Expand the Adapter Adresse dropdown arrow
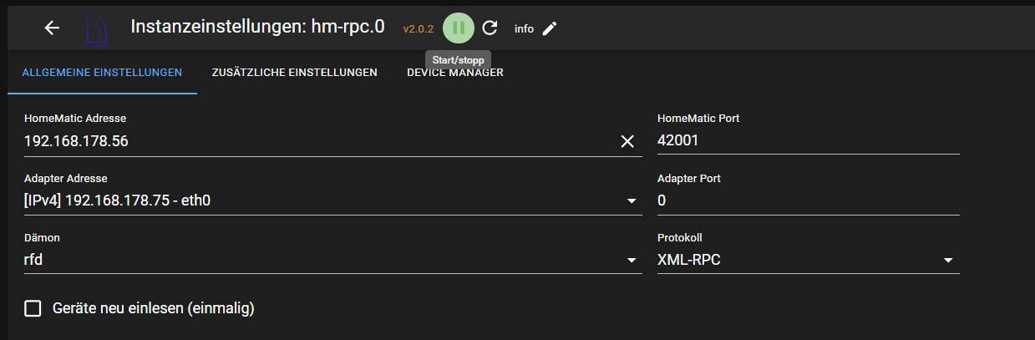 pos(632,201)
